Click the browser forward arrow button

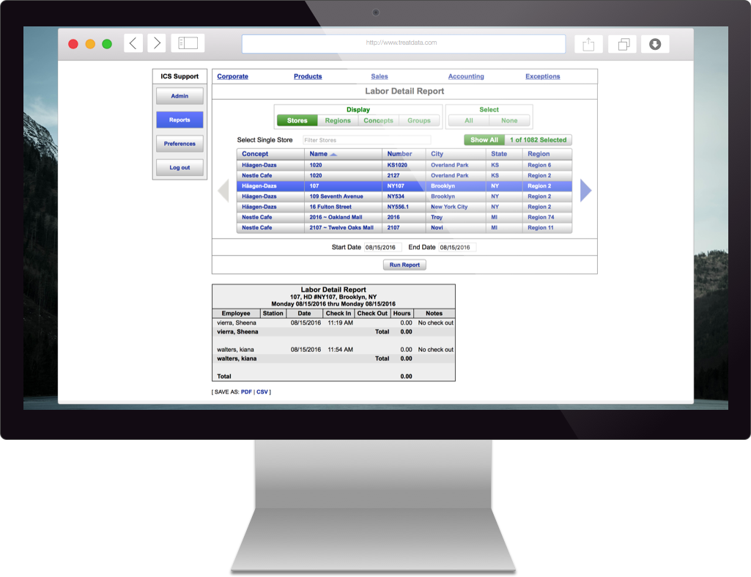[156, 43]
